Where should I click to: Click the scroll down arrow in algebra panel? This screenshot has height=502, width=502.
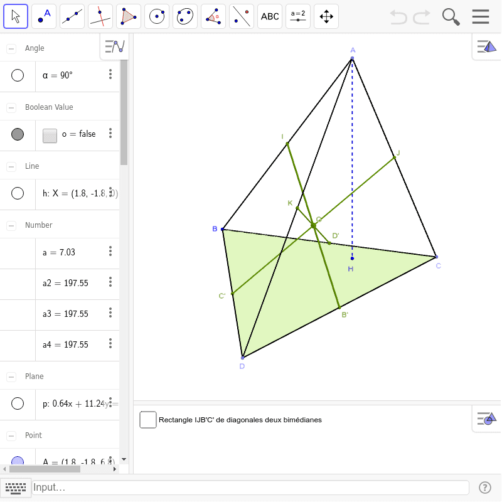[124, 460]
